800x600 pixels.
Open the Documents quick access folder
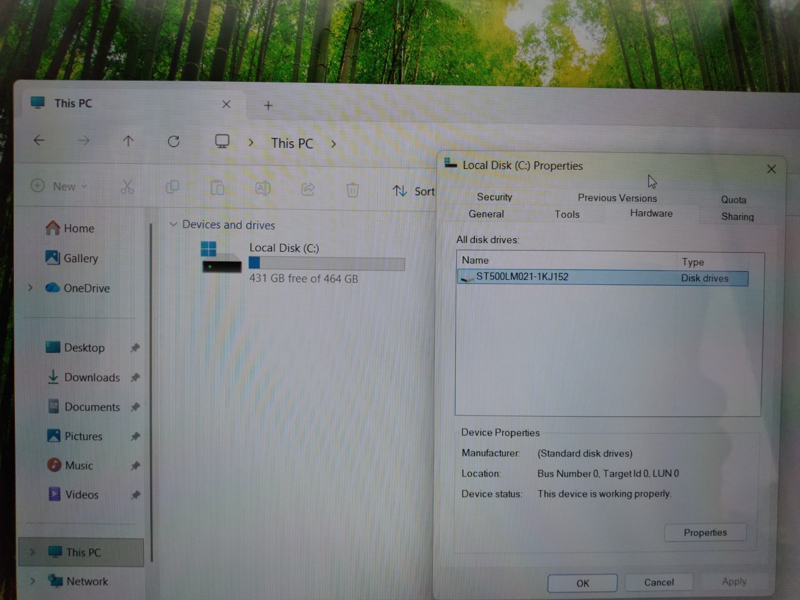coord(83,407)
